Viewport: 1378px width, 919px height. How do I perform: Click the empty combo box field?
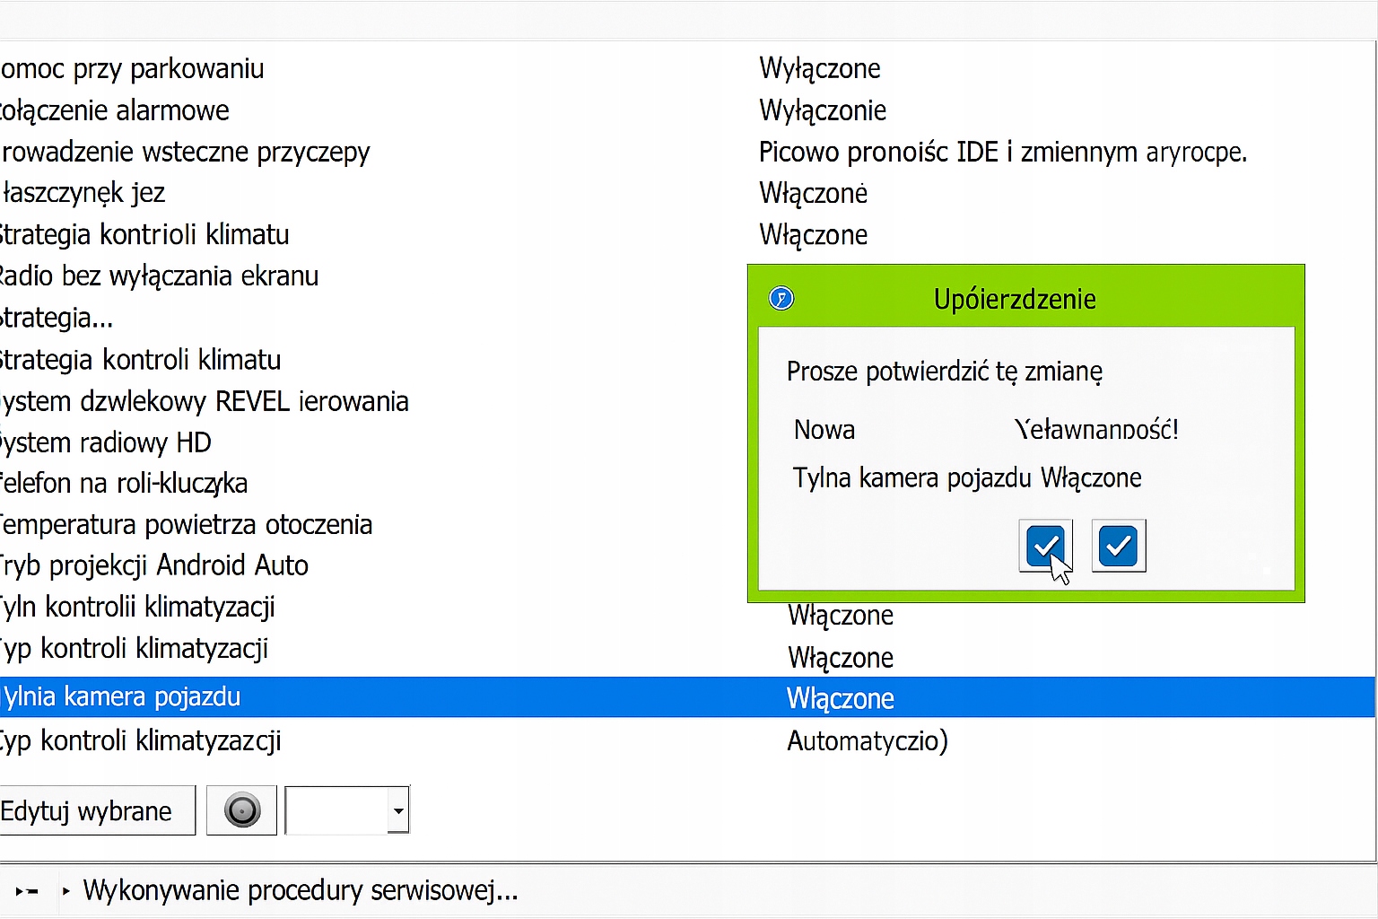click(x=336, y=810)
